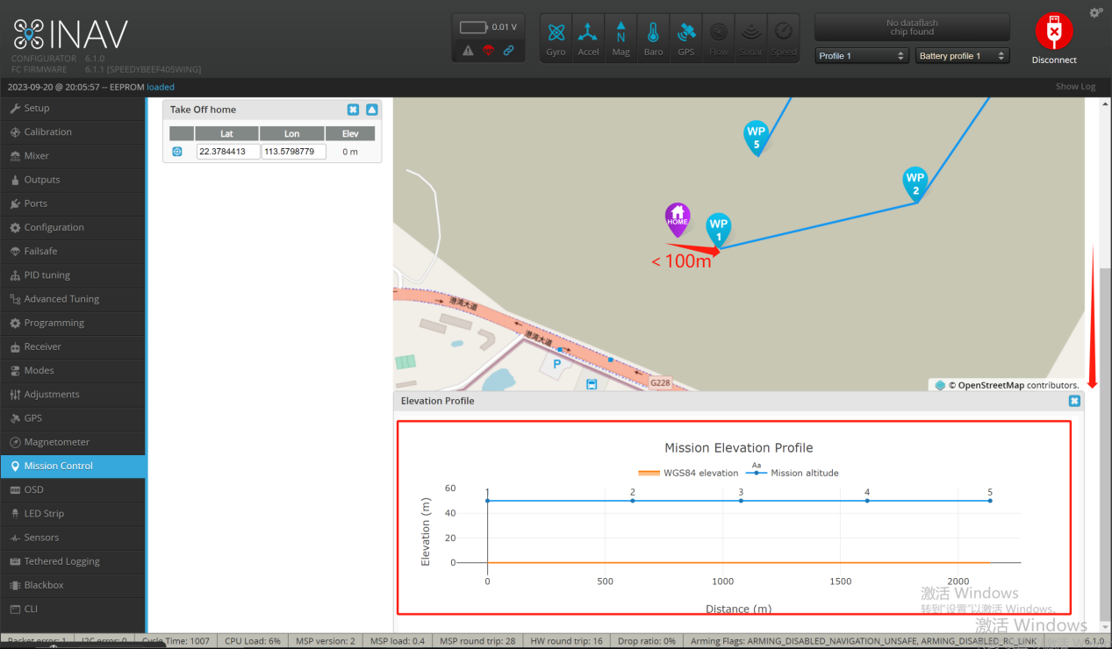Open Advanced Tuning tab
1112x649 pixels.
click(x=73, y=299)
